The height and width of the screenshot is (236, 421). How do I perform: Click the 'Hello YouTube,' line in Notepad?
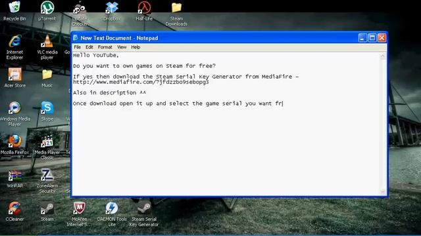96,55
